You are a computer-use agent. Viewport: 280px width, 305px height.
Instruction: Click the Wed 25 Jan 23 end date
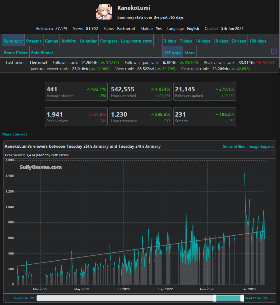256,298
